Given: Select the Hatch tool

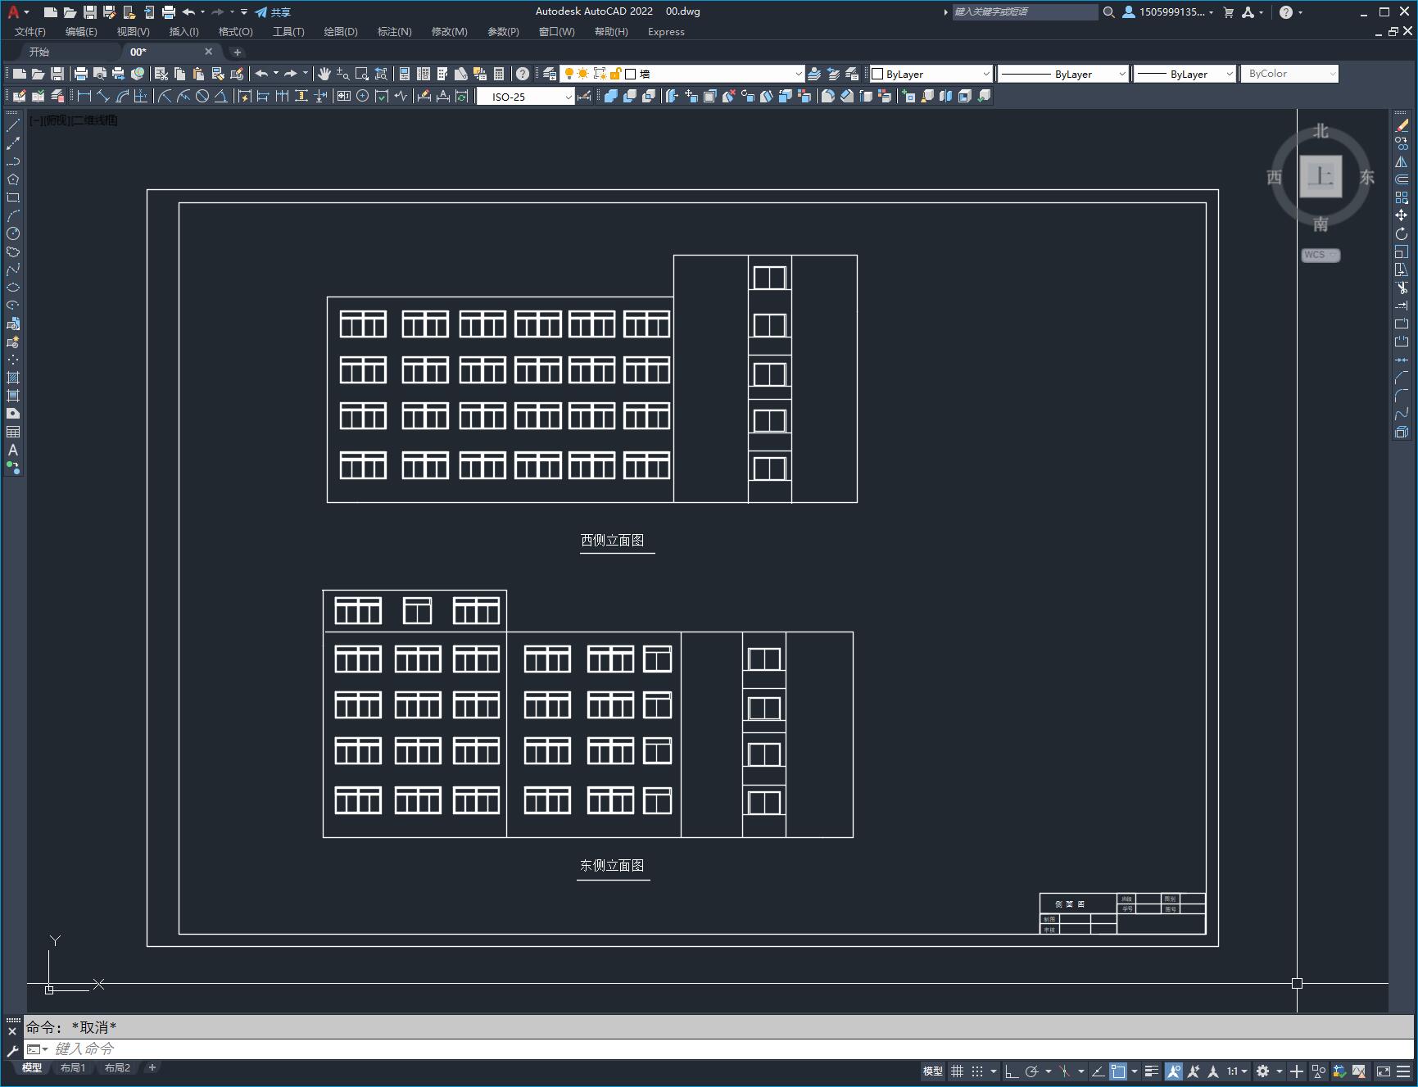Looking at the screenshot, I should point(13,378).
